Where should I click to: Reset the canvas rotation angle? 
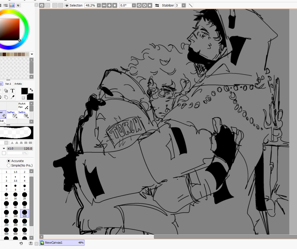[x=150, y=5]
